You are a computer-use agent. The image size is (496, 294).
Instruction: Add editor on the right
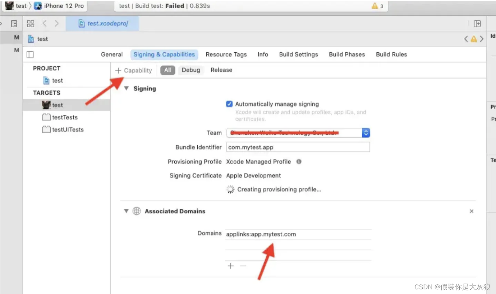tap(477, 24)
